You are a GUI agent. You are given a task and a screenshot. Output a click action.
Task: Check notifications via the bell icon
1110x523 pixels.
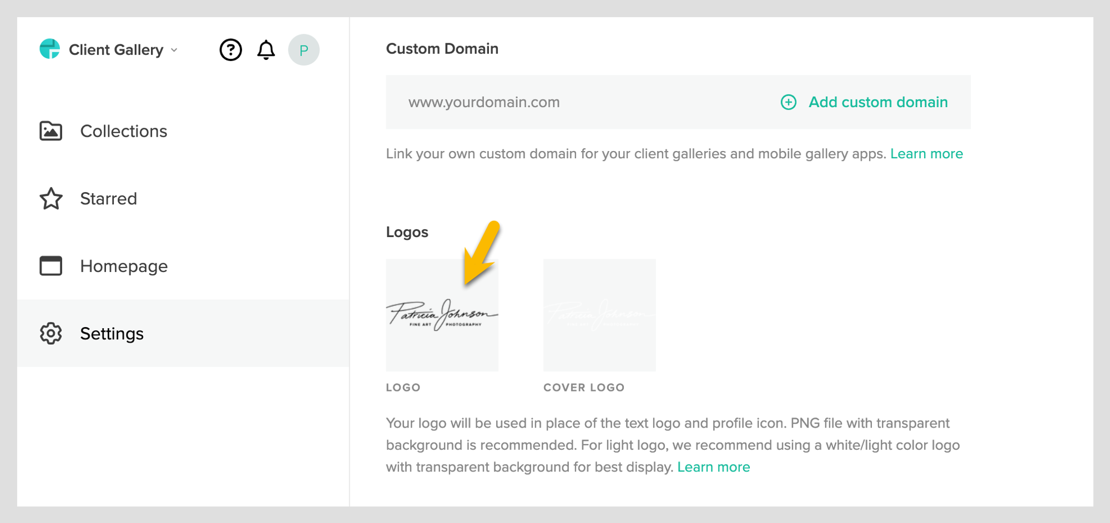[x=266, y=49]
